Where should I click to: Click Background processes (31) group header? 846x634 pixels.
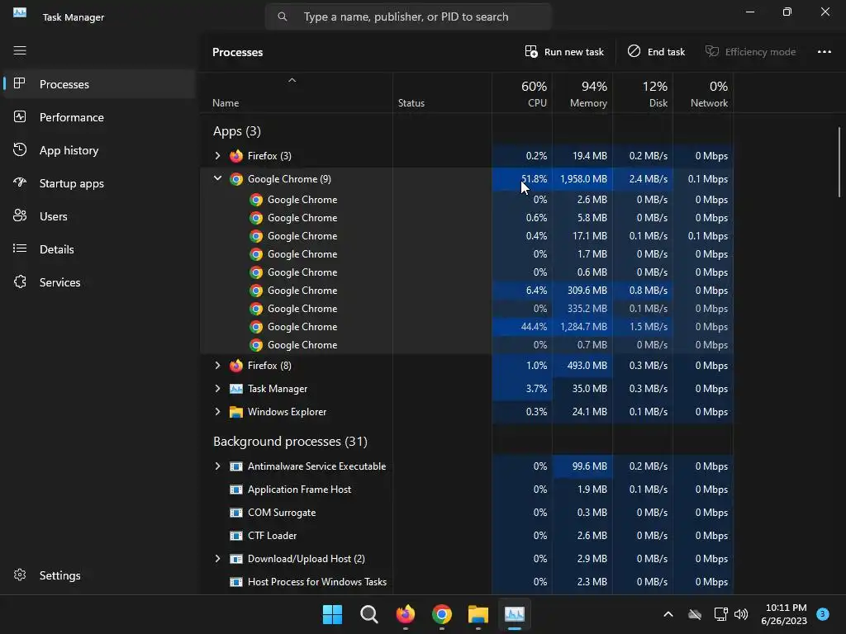coord(290,442)
